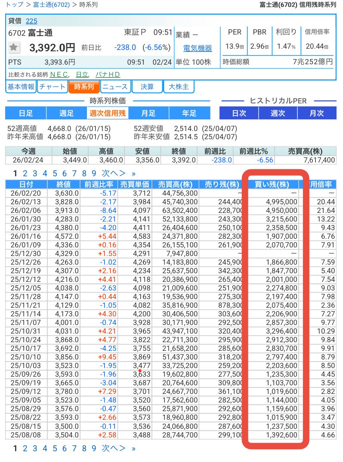Go to page 4 in bottom pagination
343x462 pixels.
(45, 449)
